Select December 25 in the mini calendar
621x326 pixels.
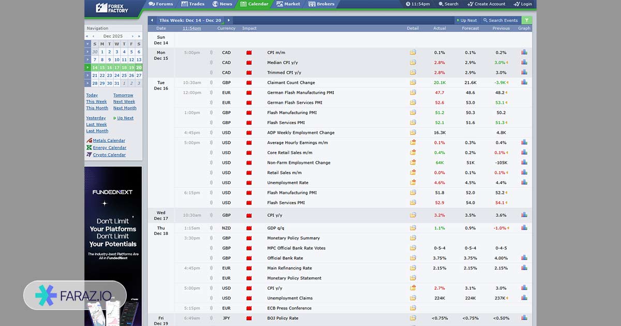click(x=124, y=75)
